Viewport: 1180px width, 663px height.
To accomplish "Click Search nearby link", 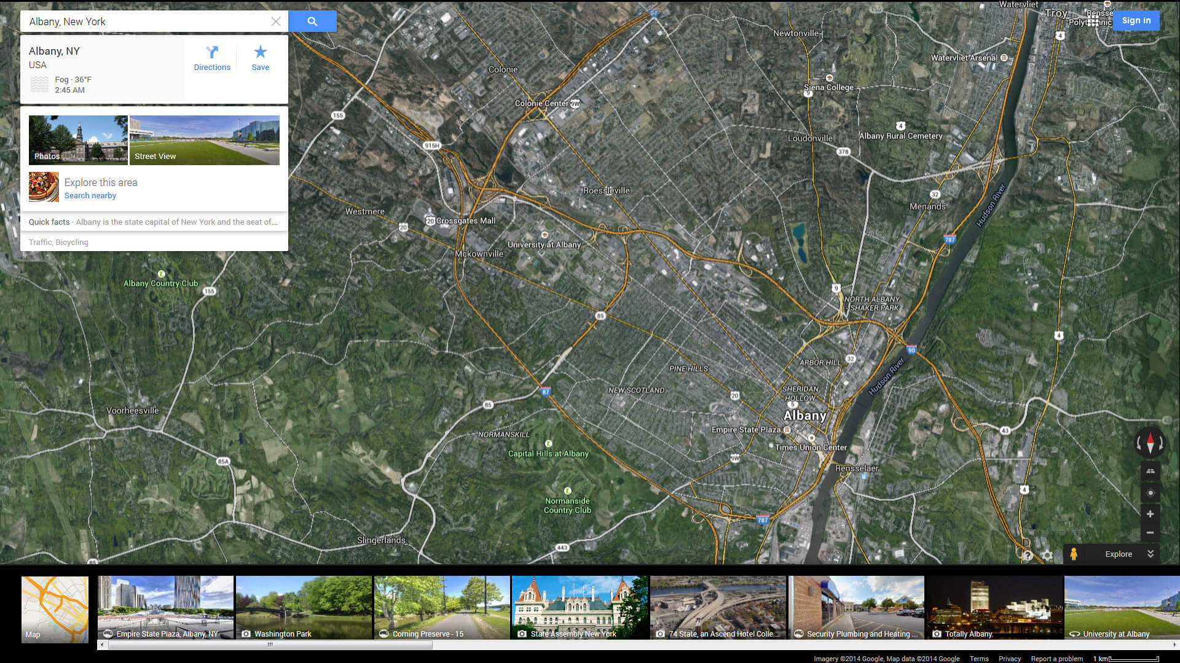I will pyautogui.click(x=90, y=196).
